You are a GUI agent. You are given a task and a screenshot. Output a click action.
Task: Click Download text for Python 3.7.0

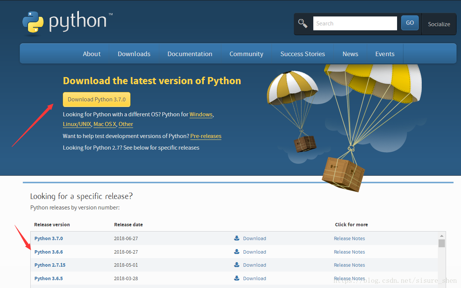[x=255, y=238]
